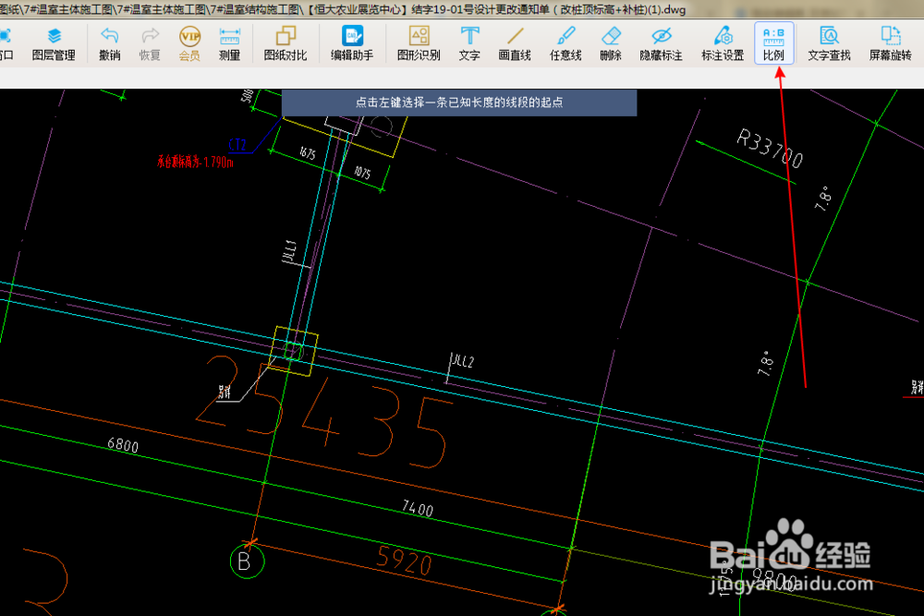Undo with the 撤销 tool

pyautogui.click(x=110, y=44)
